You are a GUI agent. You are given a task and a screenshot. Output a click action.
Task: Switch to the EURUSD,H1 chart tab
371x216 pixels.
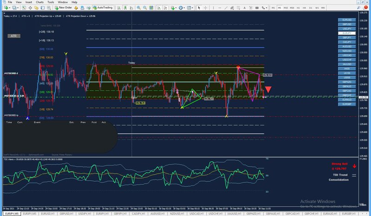(x=48, y=214)
